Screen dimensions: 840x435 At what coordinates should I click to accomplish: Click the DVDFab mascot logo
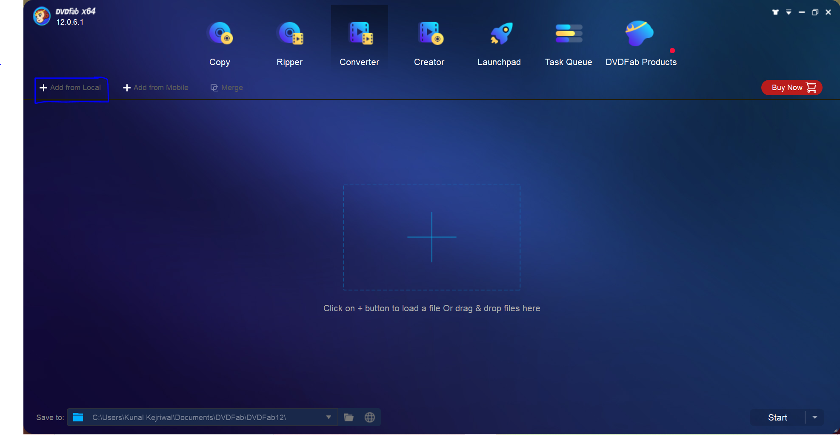(41, 16)
